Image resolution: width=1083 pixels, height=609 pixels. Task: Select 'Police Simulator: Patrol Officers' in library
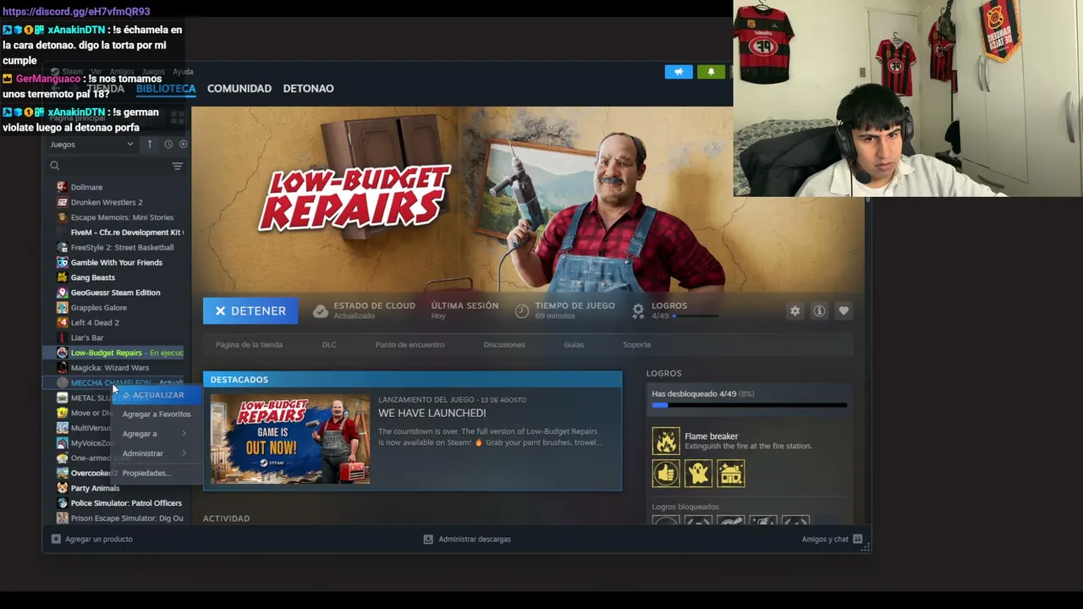126,503
